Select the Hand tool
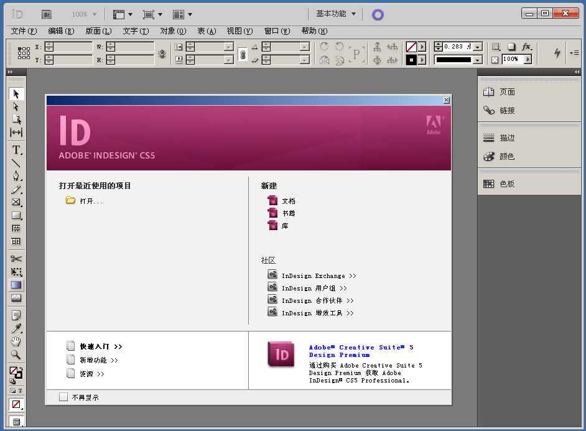The image size is (586, 431). tap(16, 341)
